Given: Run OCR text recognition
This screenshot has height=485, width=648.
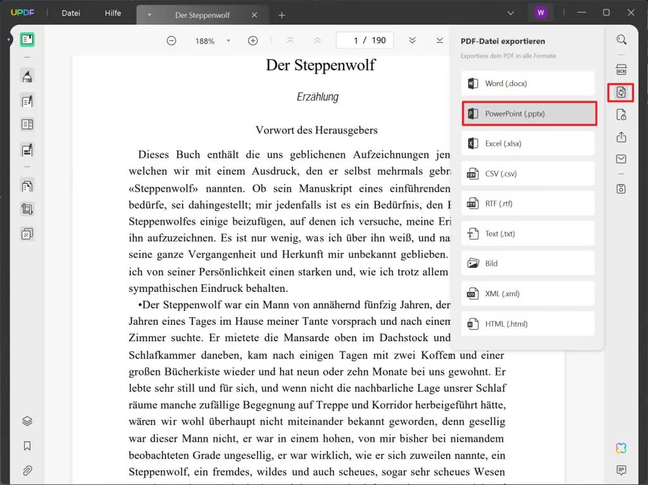Looking at the screenshot, I should tap(621, 70).
